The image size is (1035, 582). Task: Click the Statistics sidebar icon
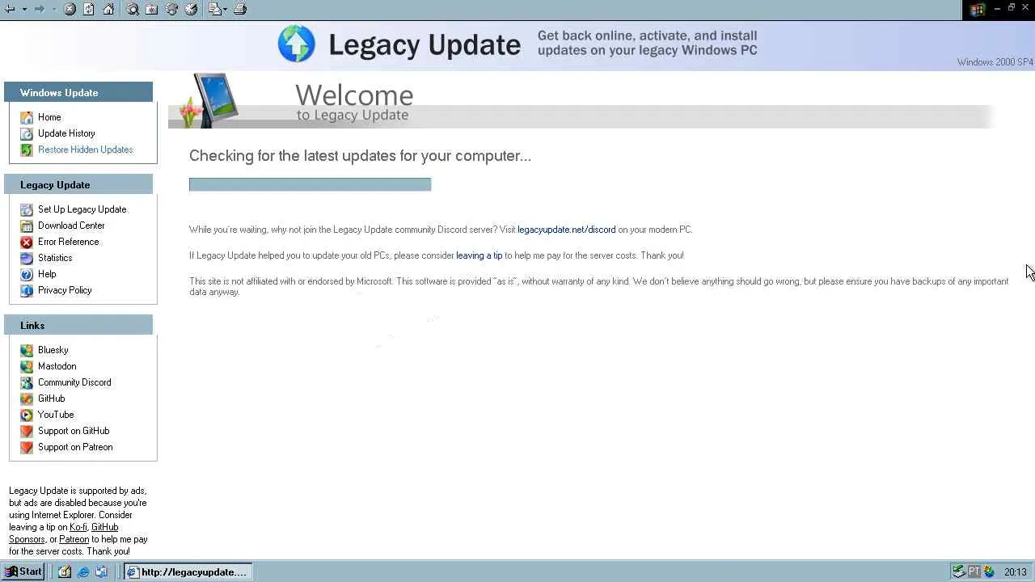coord(27,258)
